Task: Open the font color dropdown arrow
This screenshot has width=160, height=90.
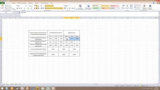Action: [x=32, y=8]
